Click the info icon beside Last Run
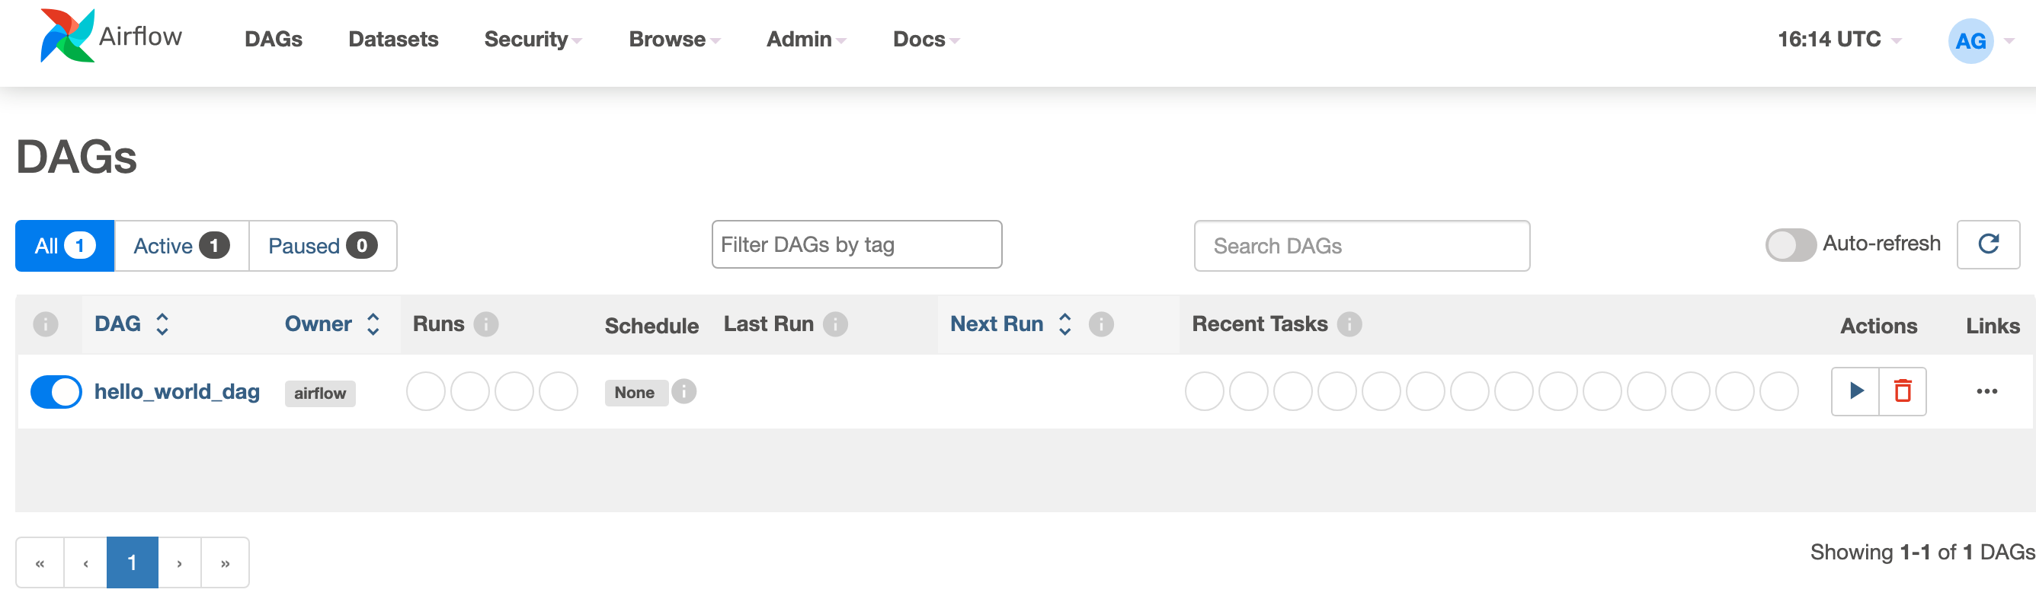Viewport: 2036px width, 599px height. point(835,324)
